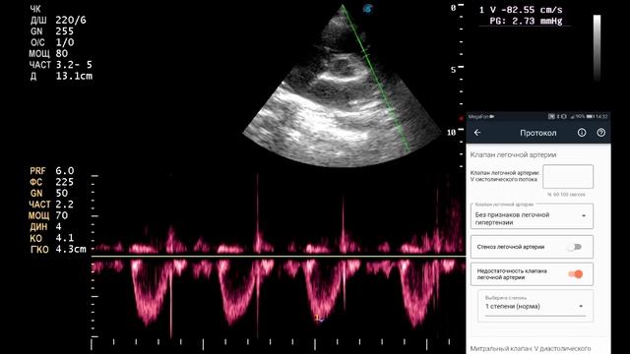The height and width of the screenshot is (354, 630).
Task: Enable the Стеноз легочной артерии switch
Action: coord(575,247)
